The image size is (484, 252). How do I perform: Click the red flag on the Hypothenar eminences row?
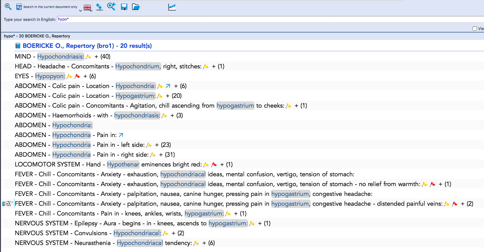214,165
